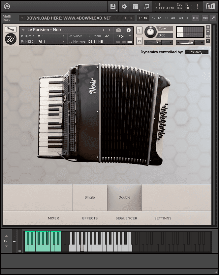Open the save menu small arrow
The height and width of the screenshot is (275, 219).
click(117, 10)
